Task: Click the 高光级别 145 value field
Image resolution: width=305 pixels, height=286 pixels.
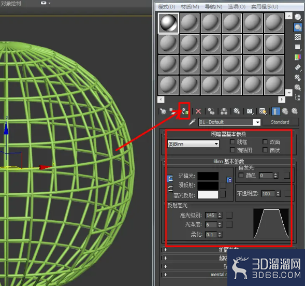Action: click(211, 216)
